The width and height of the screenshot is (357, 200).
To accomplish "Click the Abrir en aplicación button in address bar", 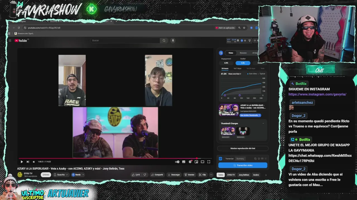I will tap(225, 28).
